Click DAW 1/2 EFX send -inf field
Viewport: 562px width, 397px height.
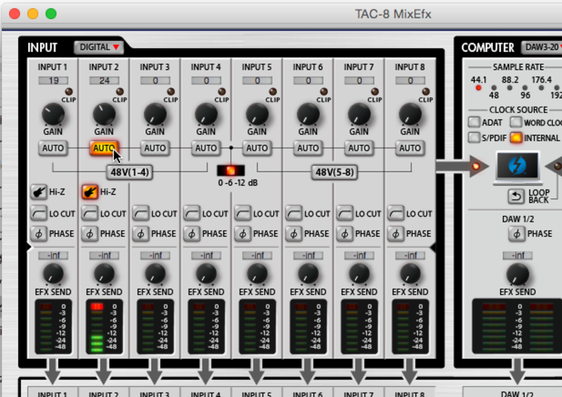coord(518,255)
